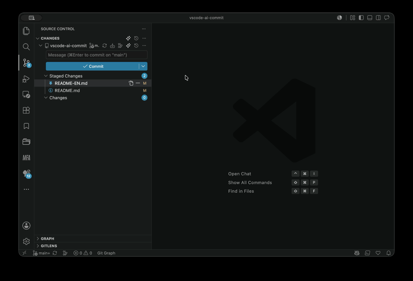The height and width of the screenshot is (281, 413).
Task: Open the MFA extension view
Action: pyautogui.click(x=26, y=158)
